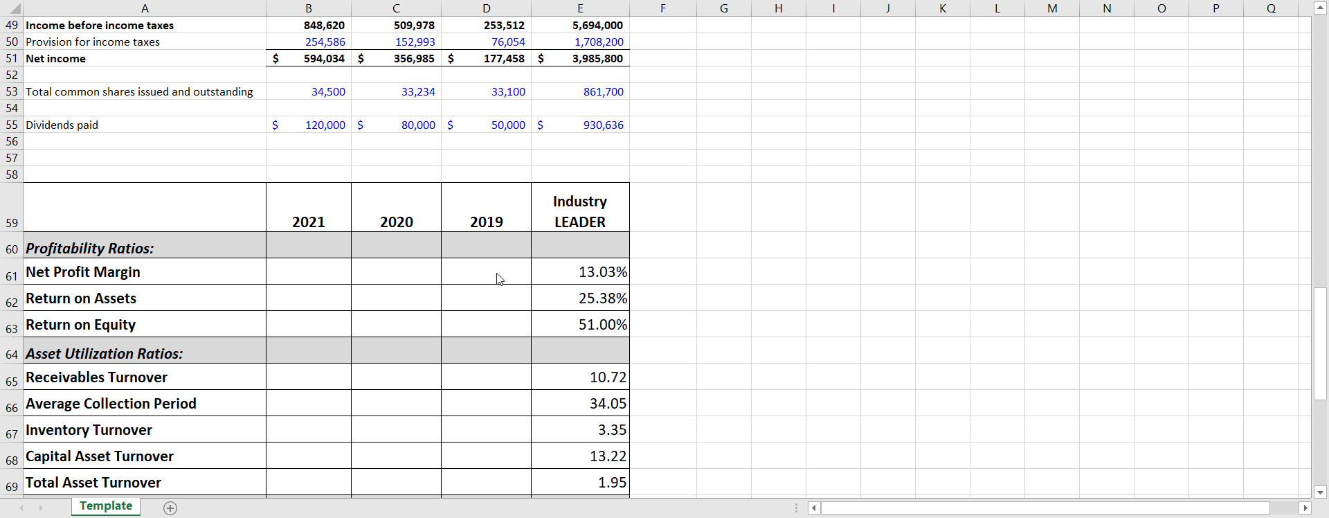
Task: Add a new sheet with plus icon
Action: click(170, 508)
